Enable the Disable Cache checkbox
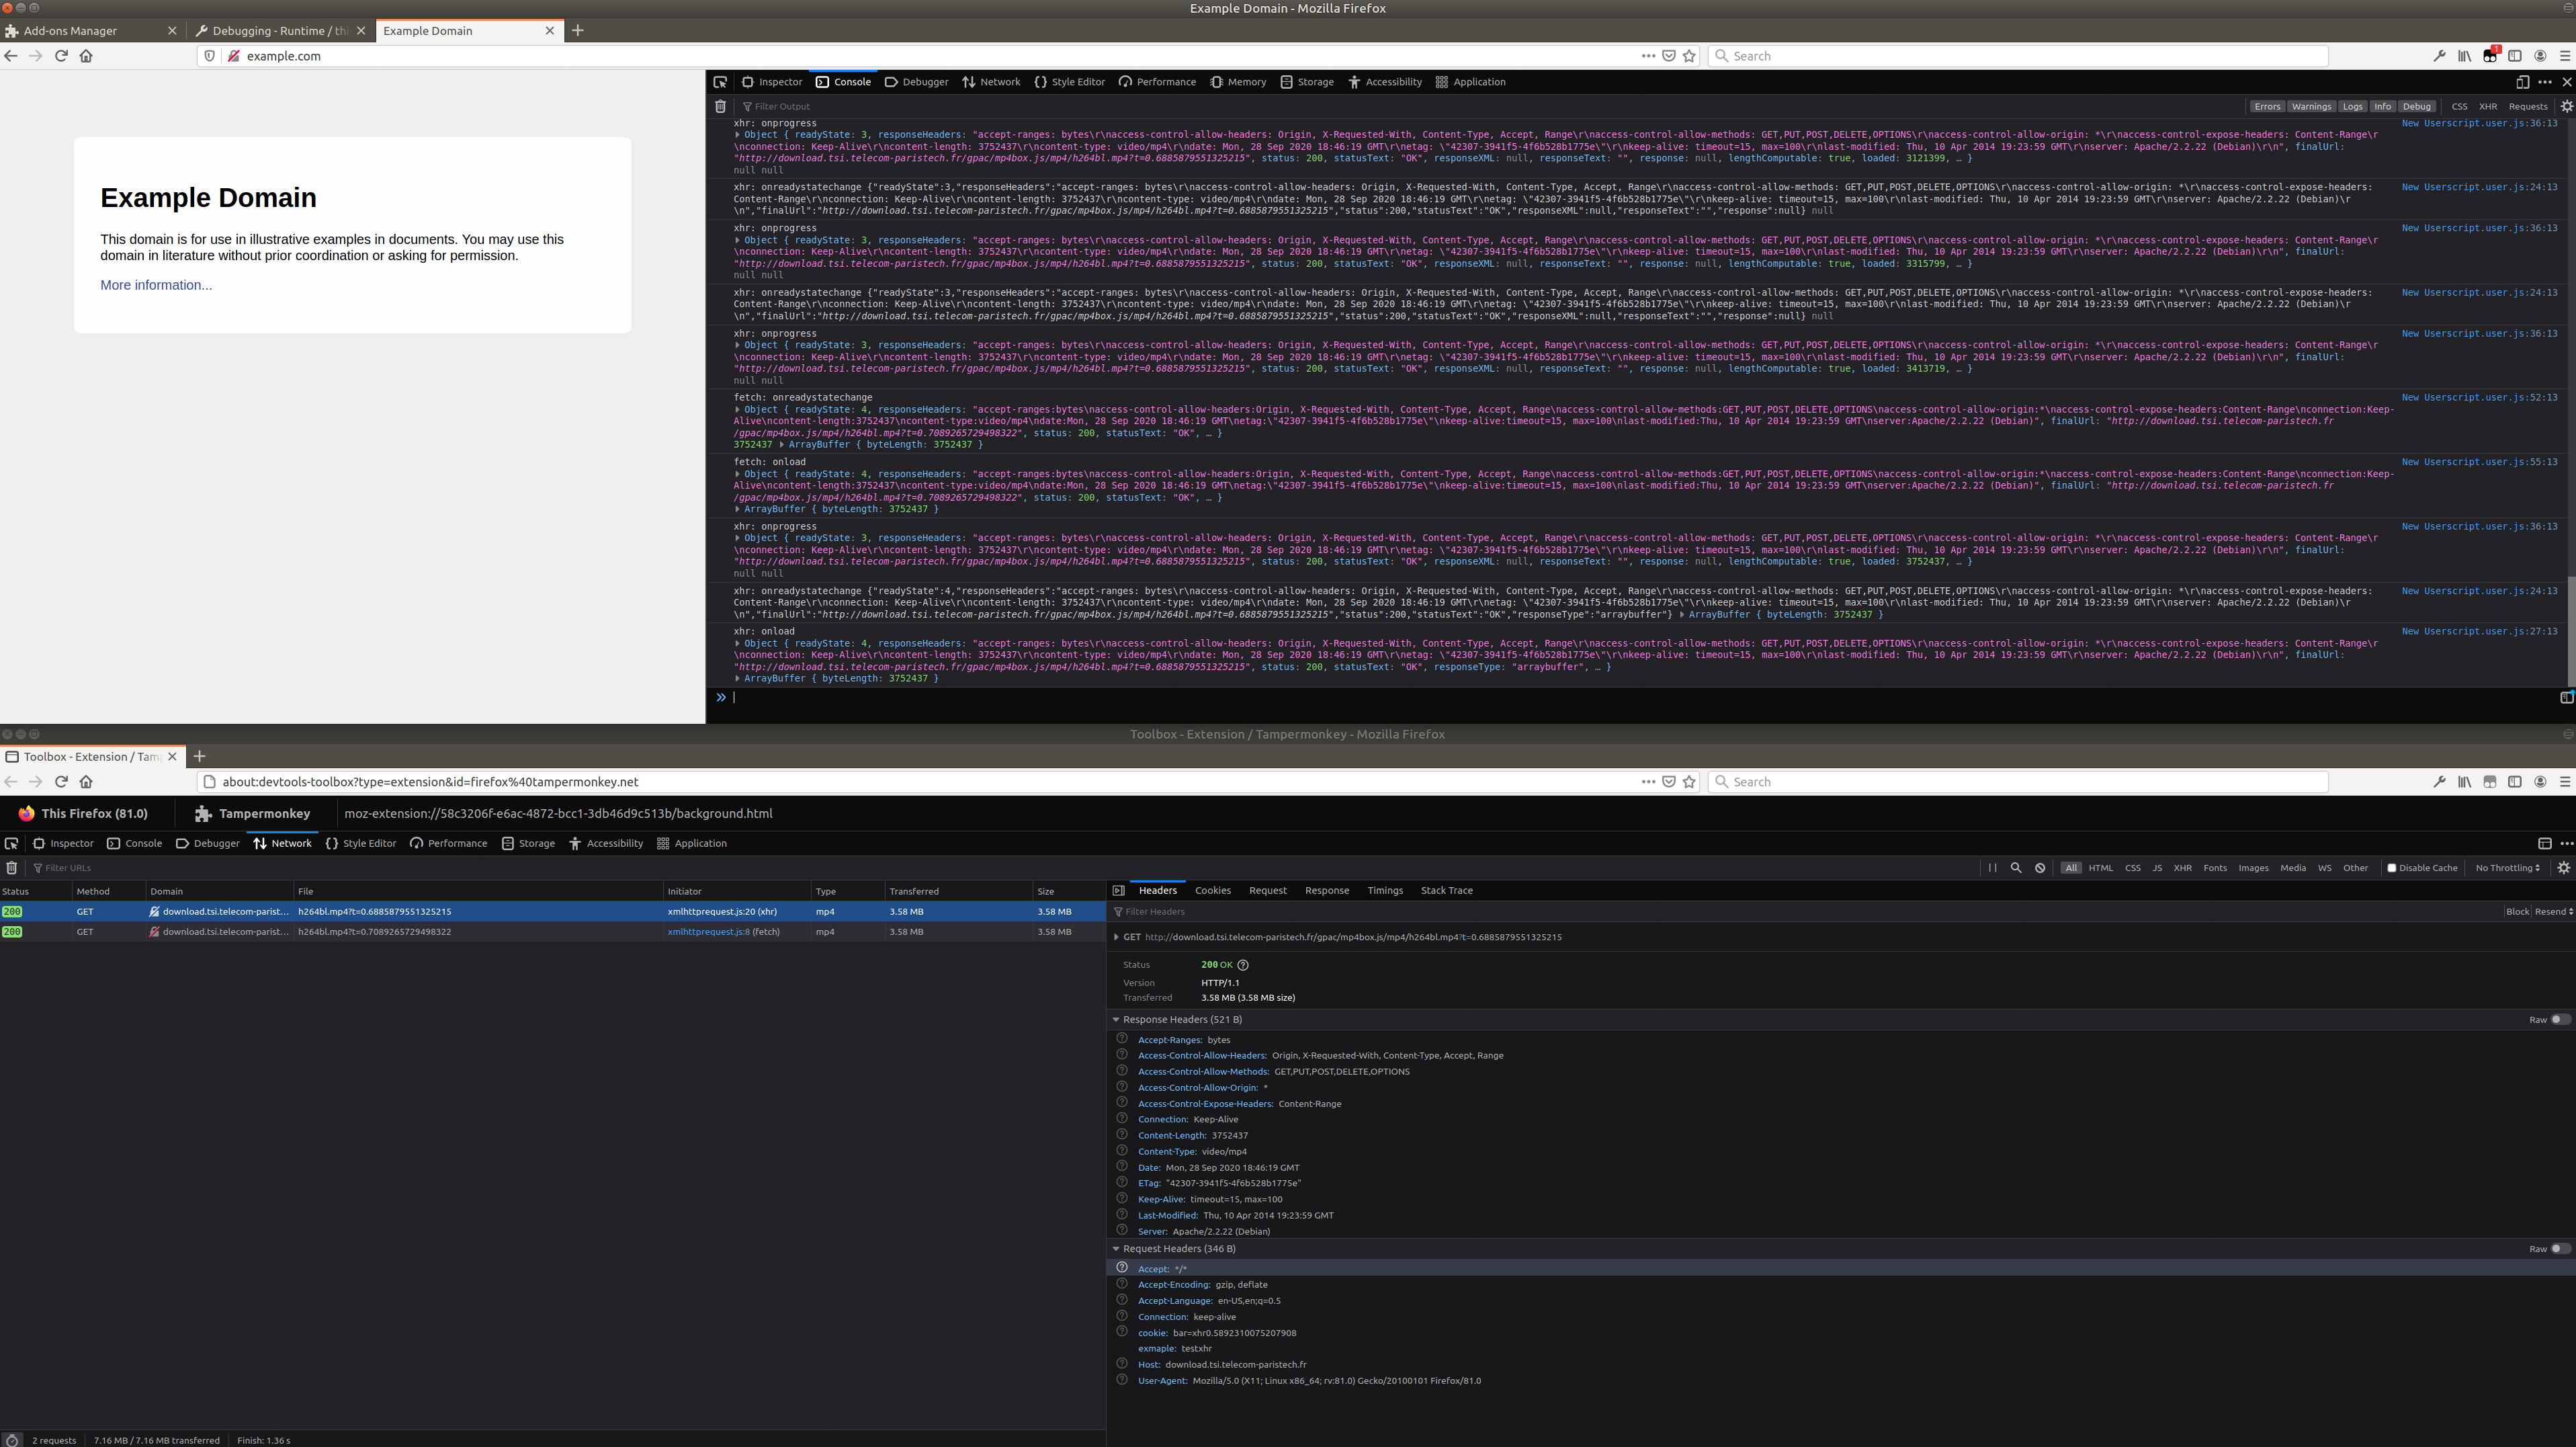The height and width of the screenshot is (1447, 2576). pyautogui.click(x=2392, y=868)
